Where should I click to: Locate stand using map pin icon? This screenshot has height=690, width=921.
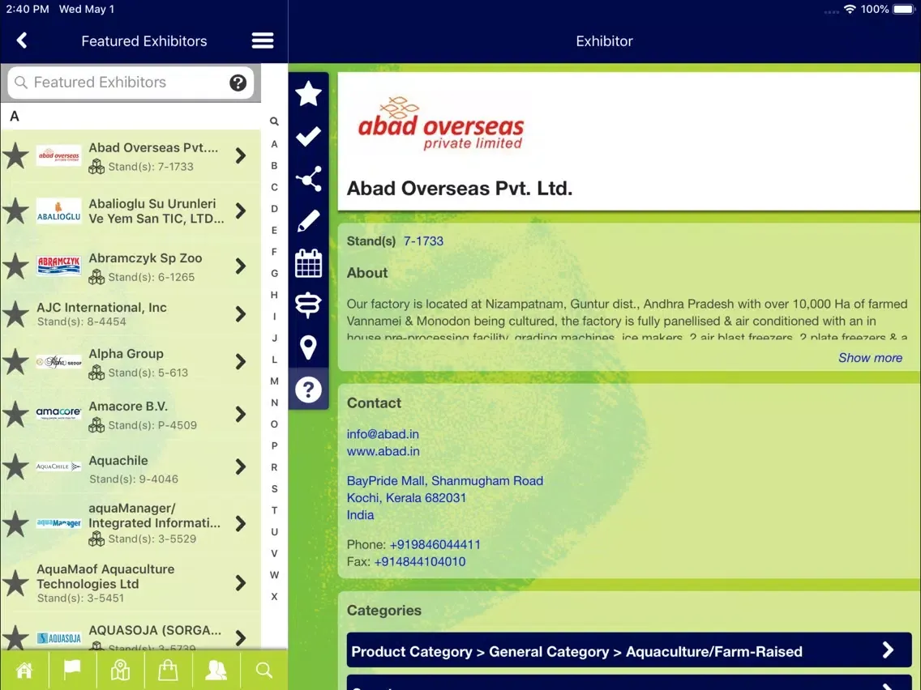tap(308, 347)
